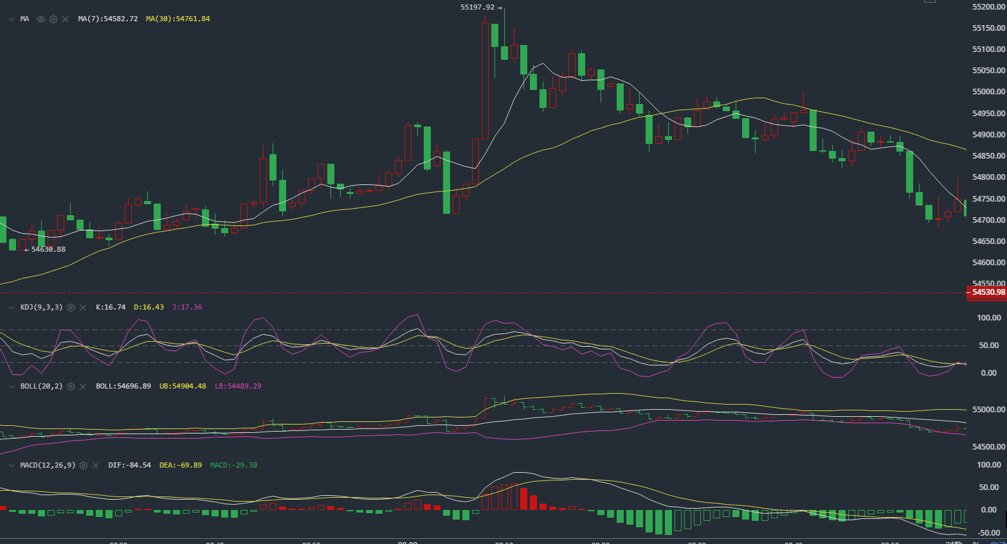This screenshot has height=544, width=1007.
Task: Click the MACD(12,26,9) label
Action: pyautogui.click(x=48, y=466)
